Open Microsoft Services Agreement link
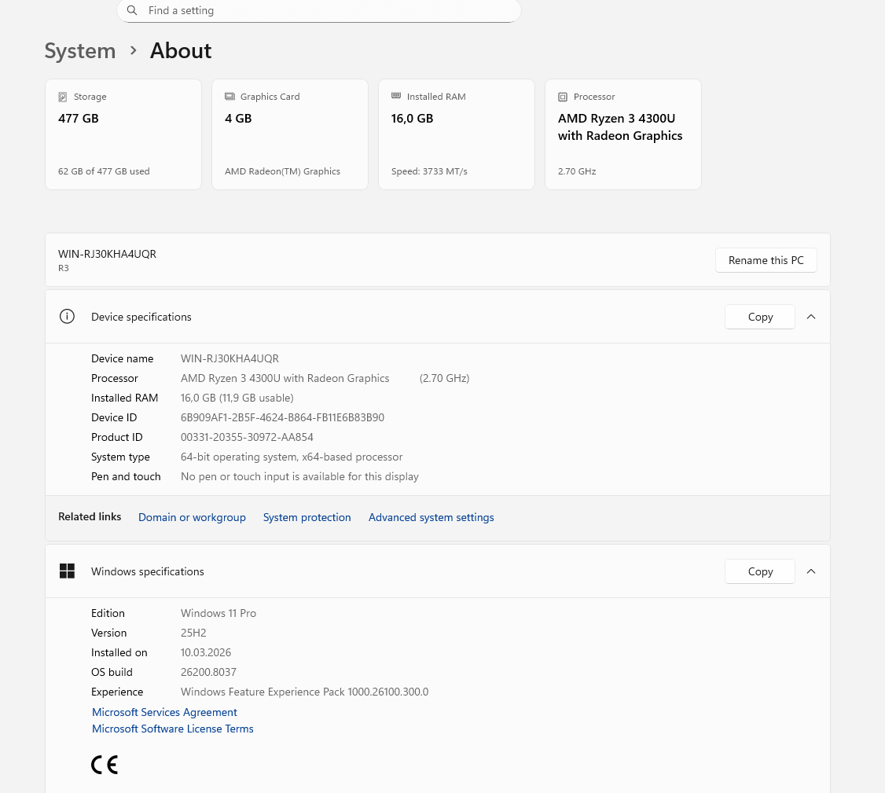The image size is (885, 793). pyautogui.click(x=164, y=712)
